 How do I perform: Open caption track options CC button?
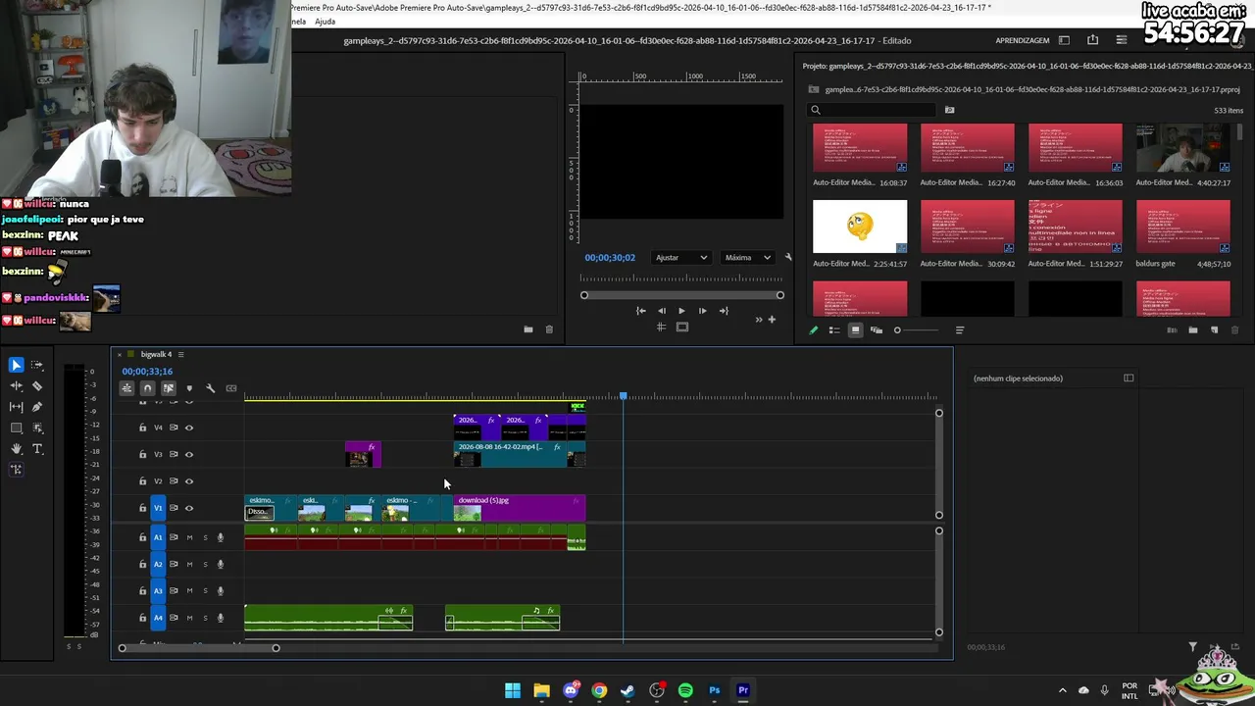tap(231, 388)
